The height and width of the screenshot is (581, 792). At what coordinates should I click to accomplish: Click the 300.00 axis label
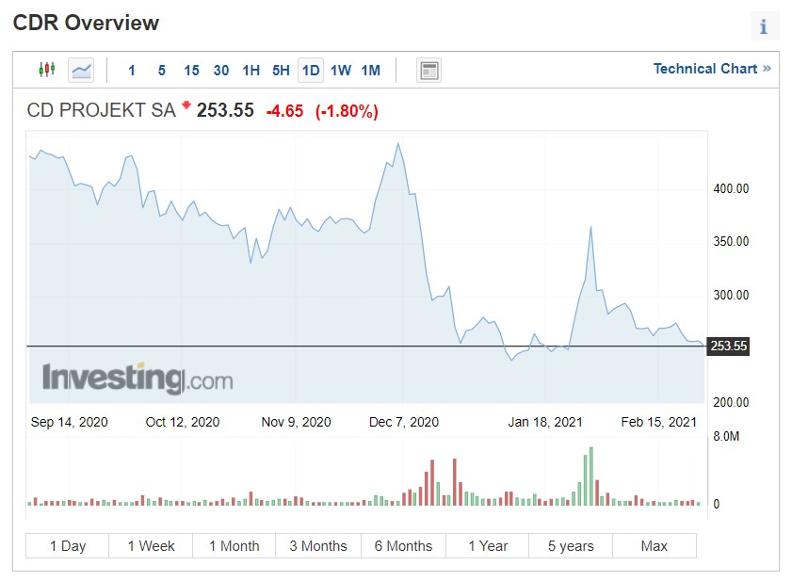(731, 295)
